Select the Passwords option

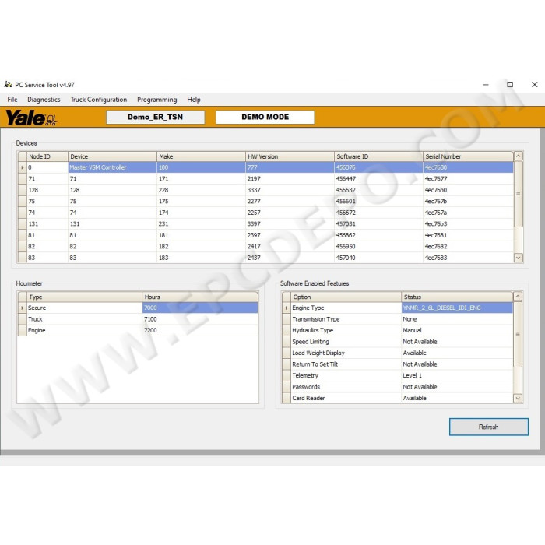(x=346, y=387)
